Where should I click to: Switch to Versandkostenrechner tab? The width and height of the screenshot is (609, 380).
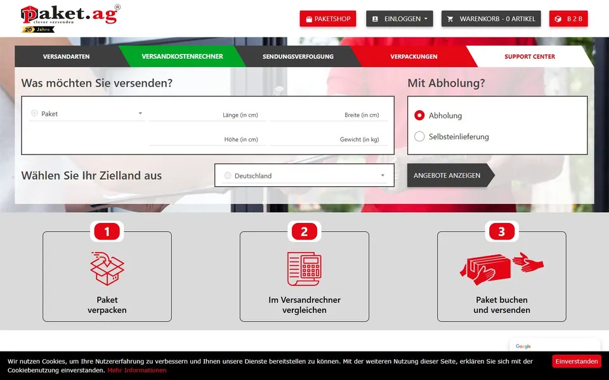(182, 56)
